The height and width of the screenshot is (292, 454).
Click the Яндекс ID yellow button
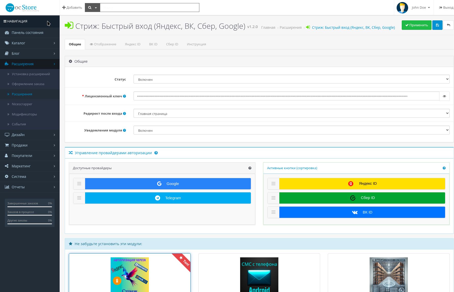[362, 183]
